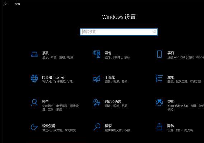Click the magnifier icon in search box
Screen dimensions: 204x143
(155, 32)
